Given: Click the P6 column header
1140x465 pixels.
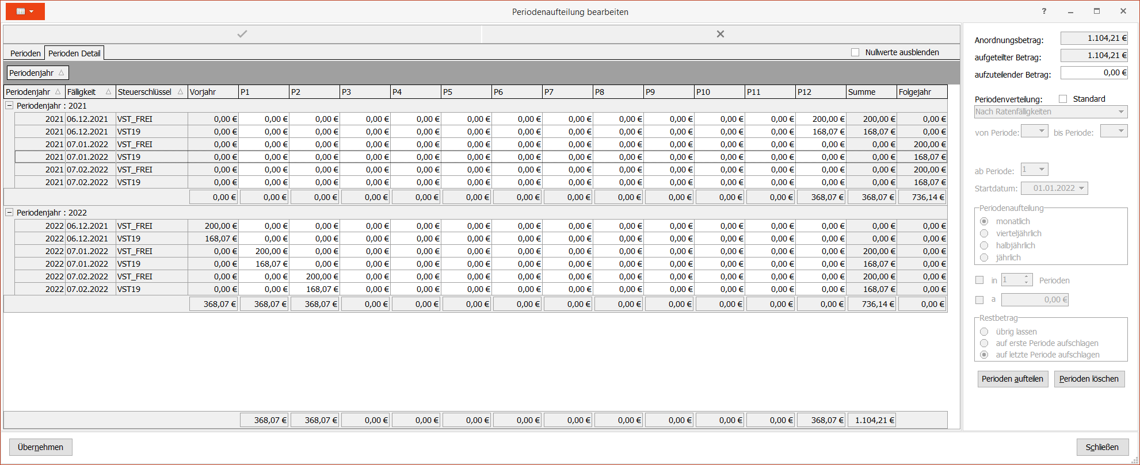Looking at the screenshot, I should tap(517, 92).
